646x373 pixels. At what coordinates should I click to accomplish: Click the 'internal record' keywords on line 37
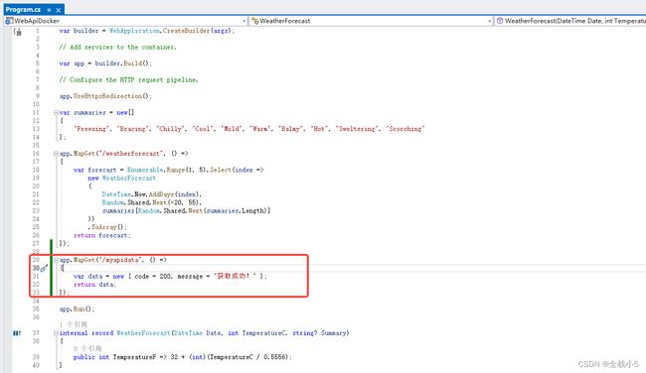tap(86, 333)
